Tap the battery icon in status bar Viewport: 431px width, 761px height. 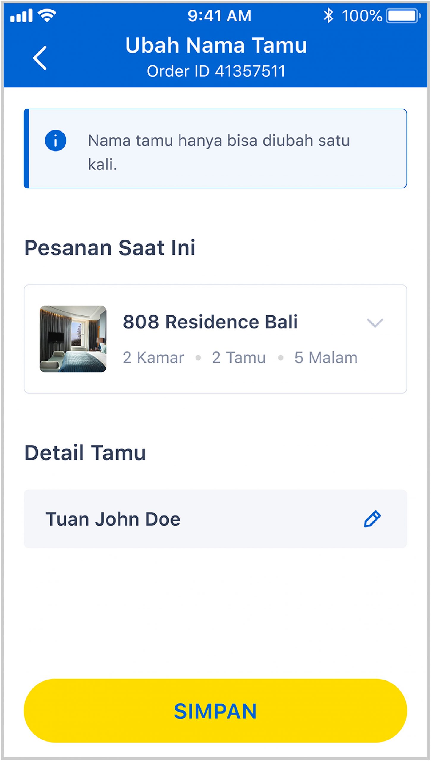403,16
